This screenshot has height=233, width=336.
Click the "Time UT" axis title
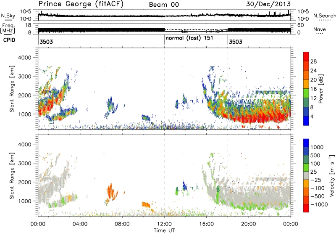164,230
